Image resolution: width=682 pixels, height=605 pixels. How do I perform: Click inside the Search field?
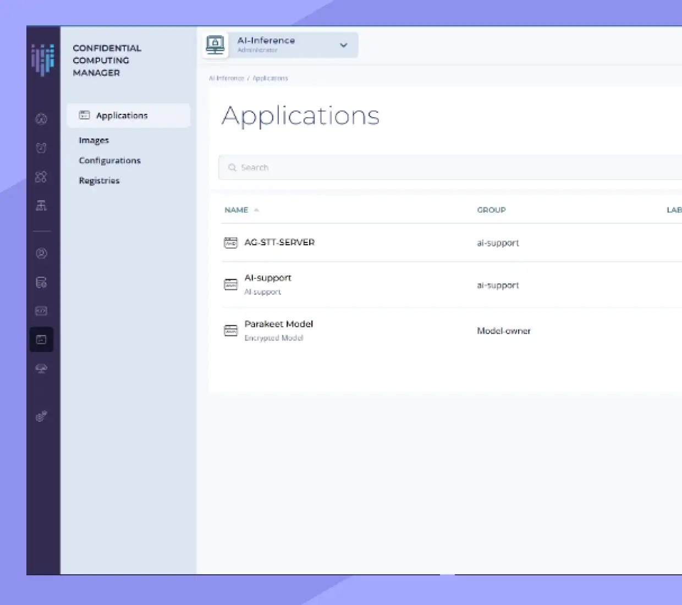point(330,167)
